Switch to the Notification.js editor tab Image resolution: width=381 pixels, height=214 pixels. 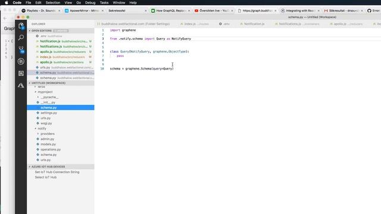point(252,24)
